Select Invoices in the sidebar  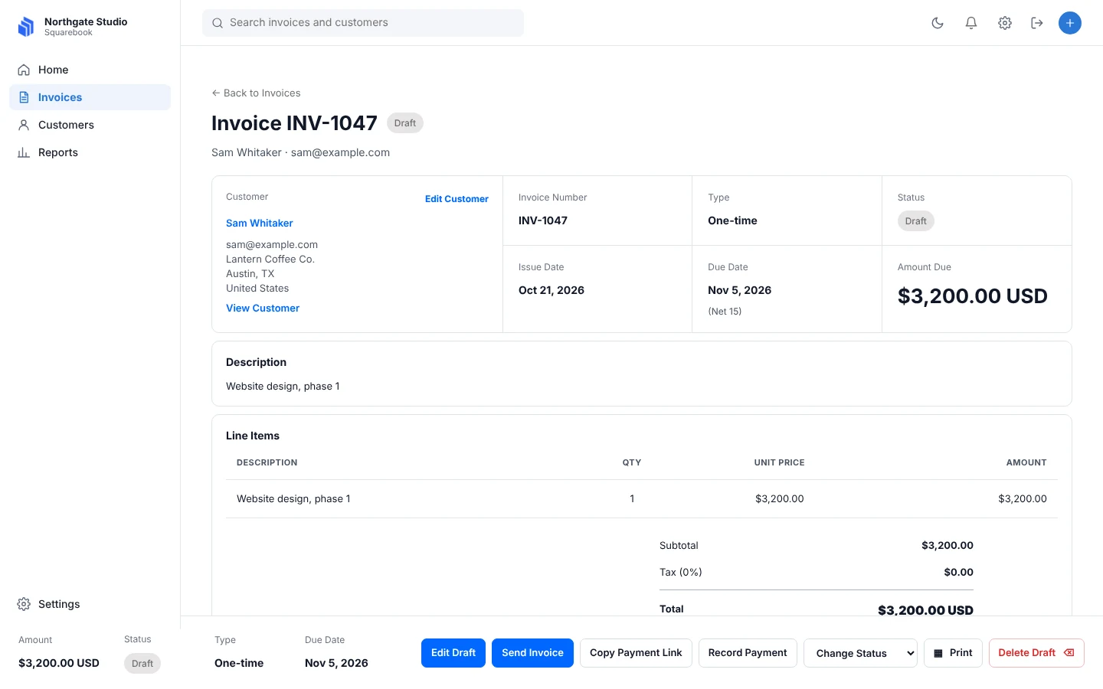pos(90,97)
